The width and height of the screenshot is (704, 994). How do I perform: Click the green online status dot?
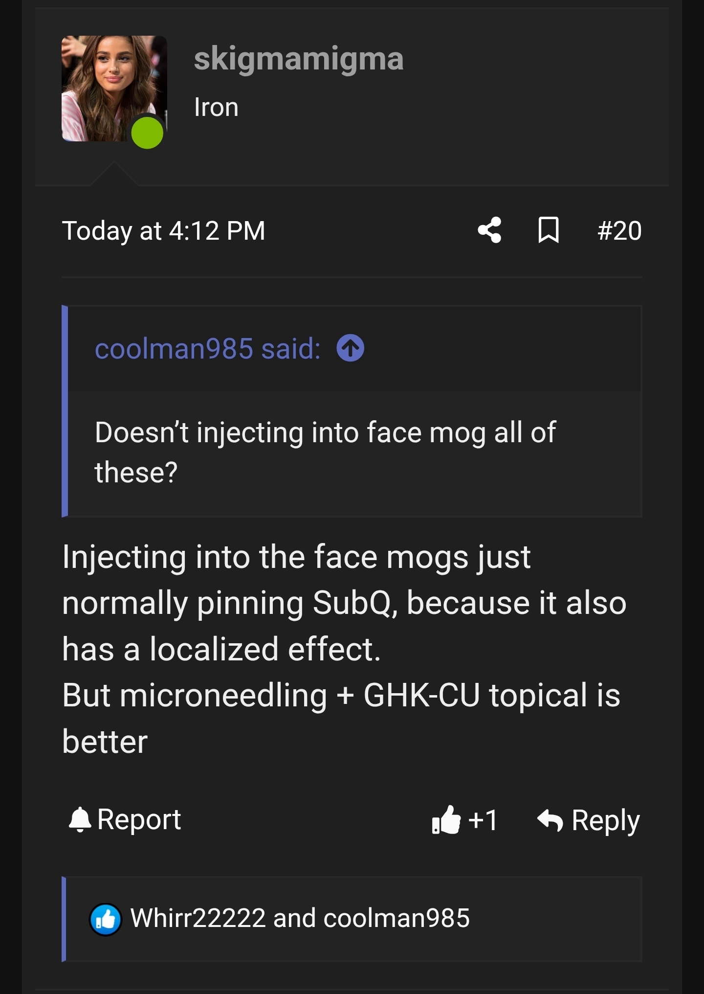[x=147, y=133]
